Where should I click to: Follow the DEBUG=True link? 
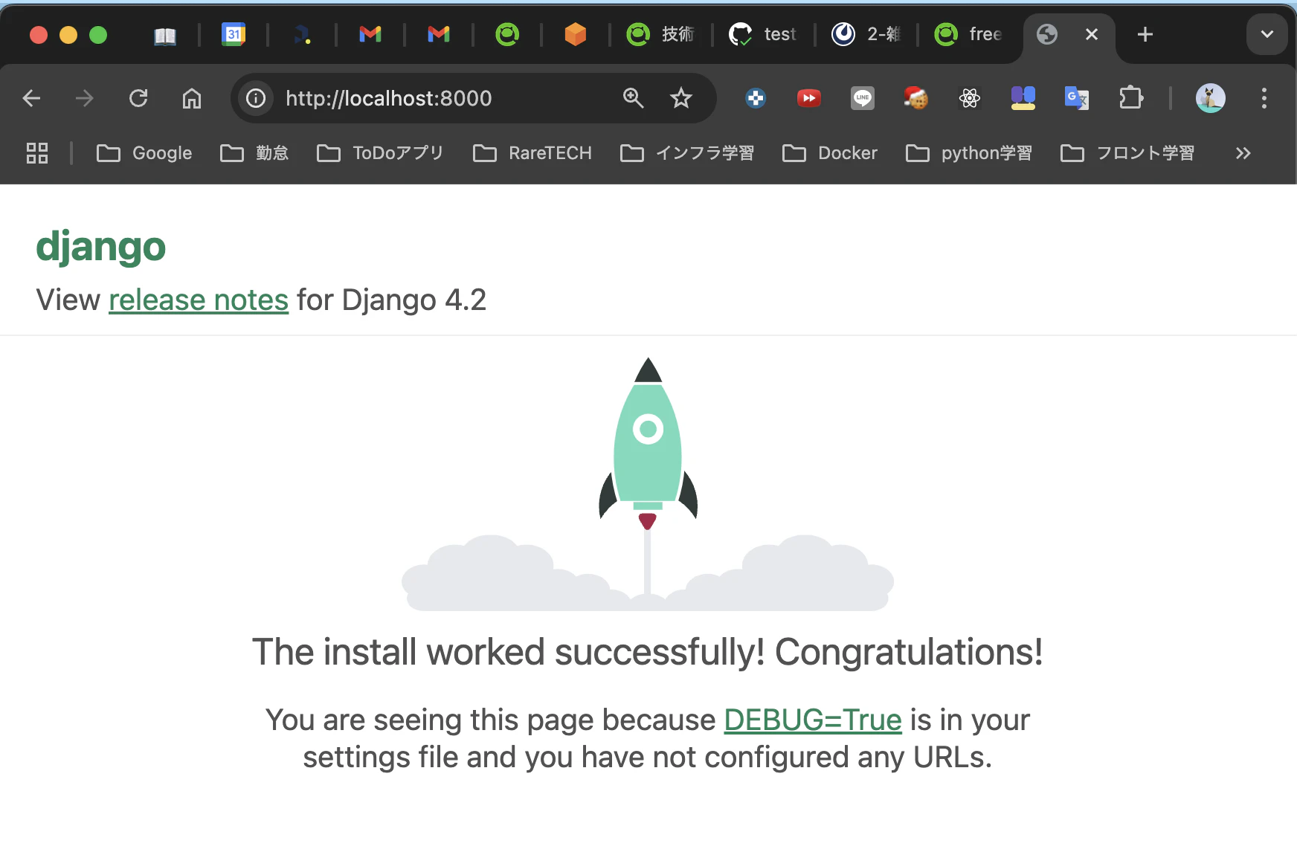[x=813, y=720]
